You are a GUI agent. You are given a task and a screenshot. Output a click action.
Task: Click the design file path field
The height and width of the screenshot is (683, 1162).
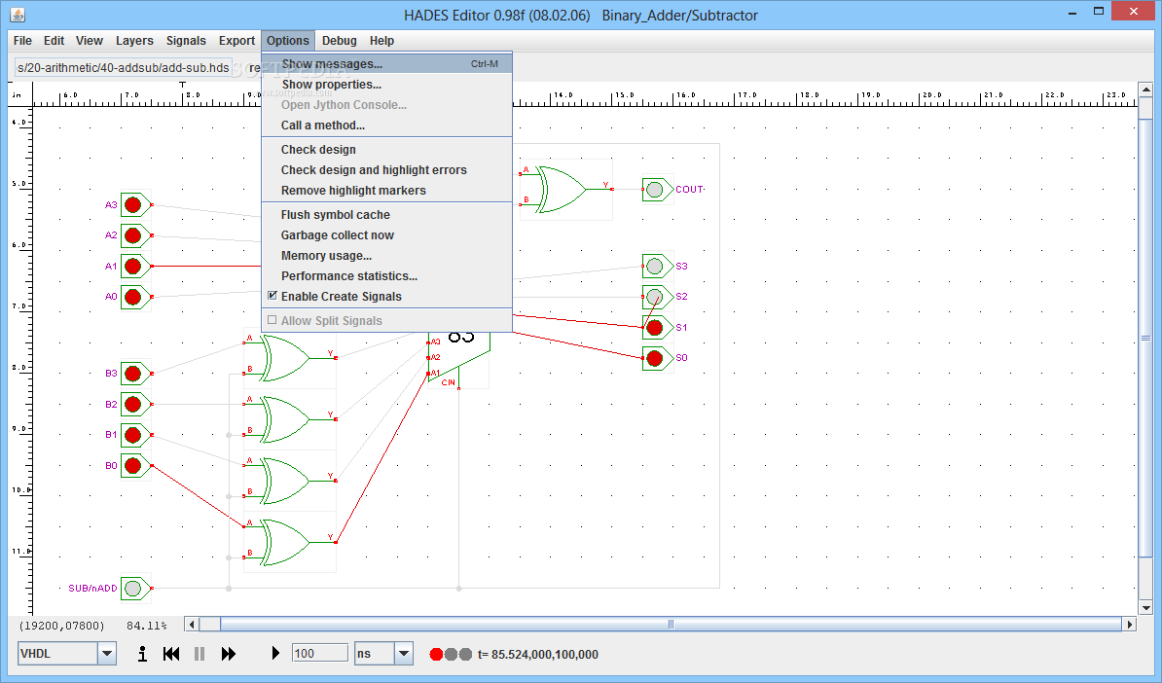(x=123, y=67)
